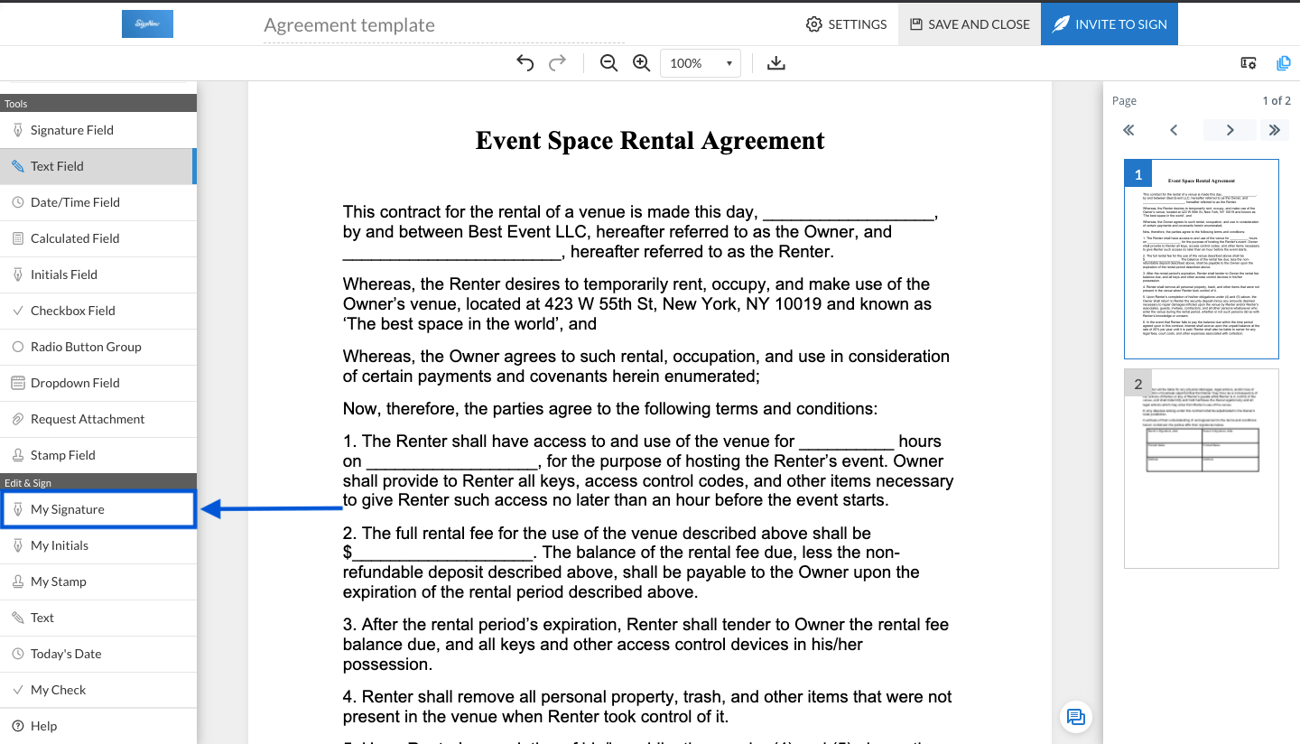Click INVITE TO SIGN
The width and height of the screenshot is (1300, 744).
point(1109,24)
